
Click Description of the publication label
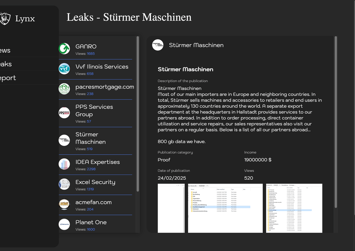pyautogui.click(x=183, y=81)
